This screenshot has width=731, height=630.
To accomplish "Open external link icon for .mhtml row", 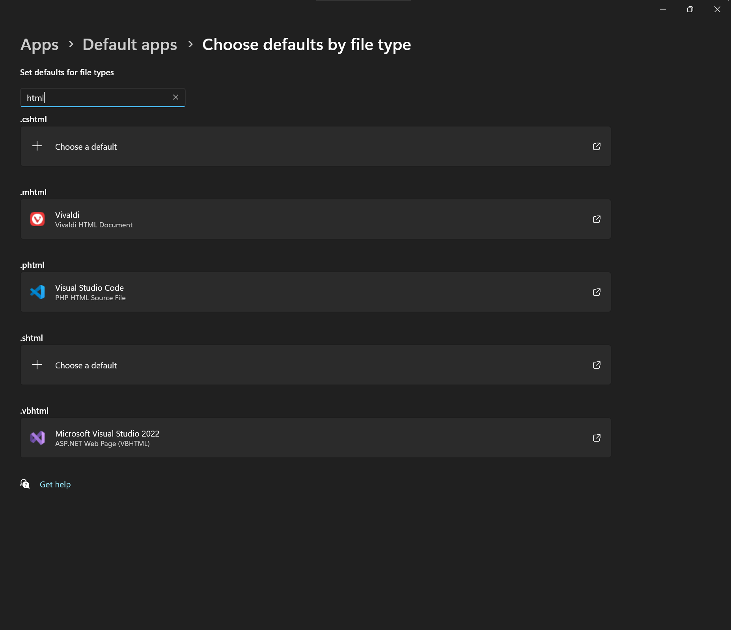I will [597, 219].
